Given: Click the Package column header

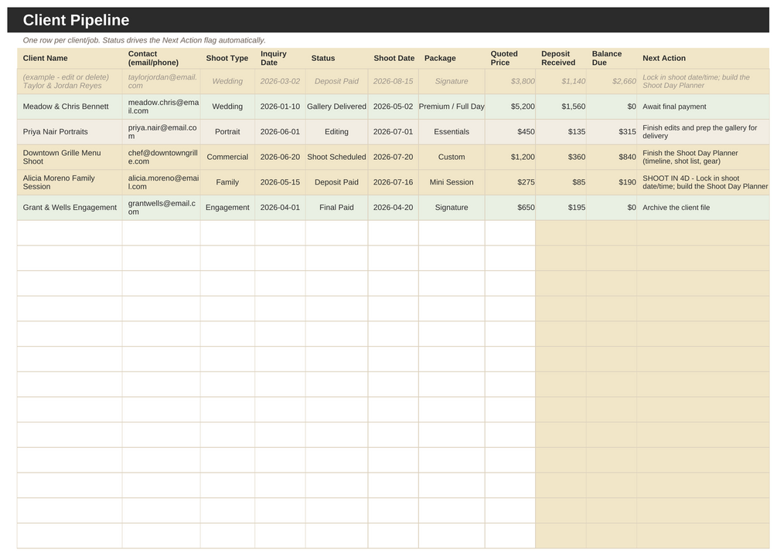Looking at the screenshot, I should 452,58.
